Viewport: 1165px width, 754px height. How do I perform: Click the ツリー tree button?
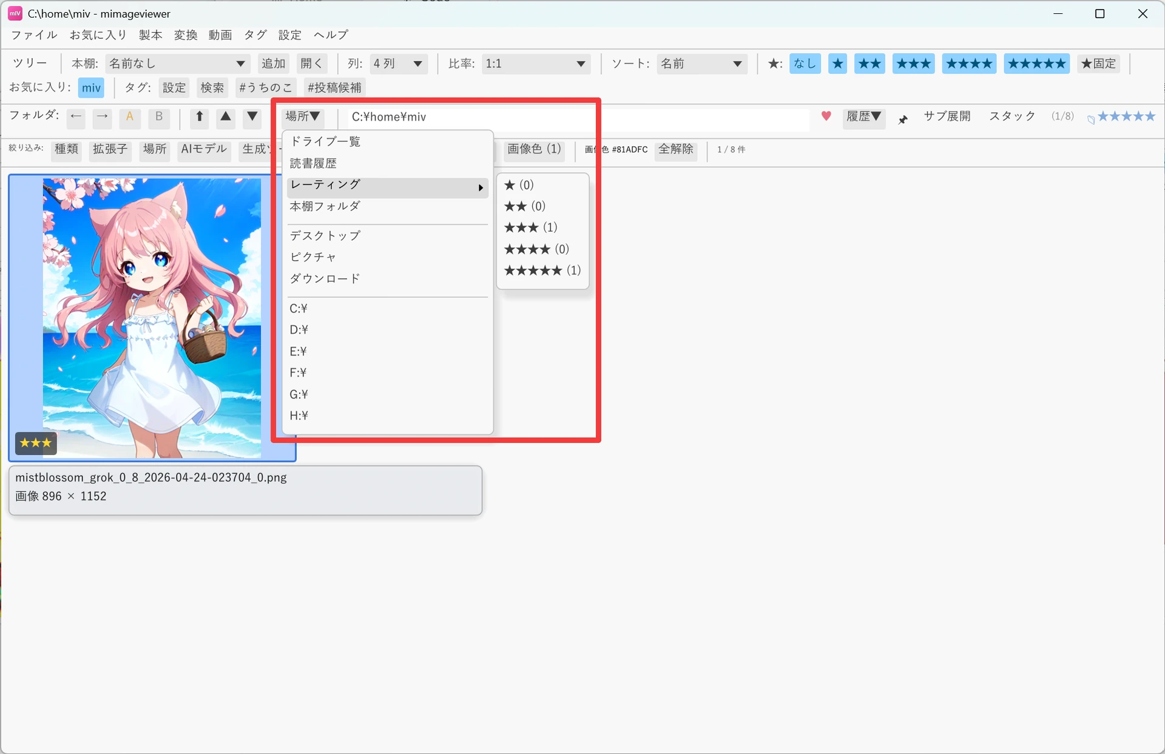click(30, 64)
